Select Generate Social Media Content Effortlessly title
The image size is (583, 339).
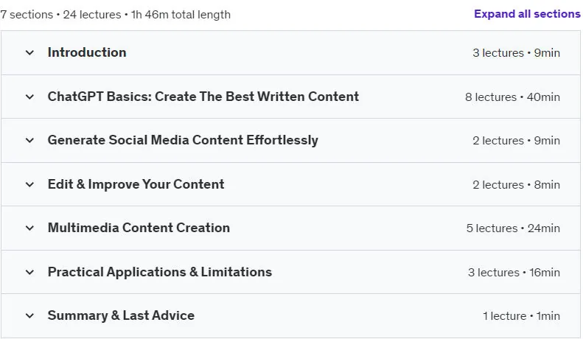coord(183,140)
